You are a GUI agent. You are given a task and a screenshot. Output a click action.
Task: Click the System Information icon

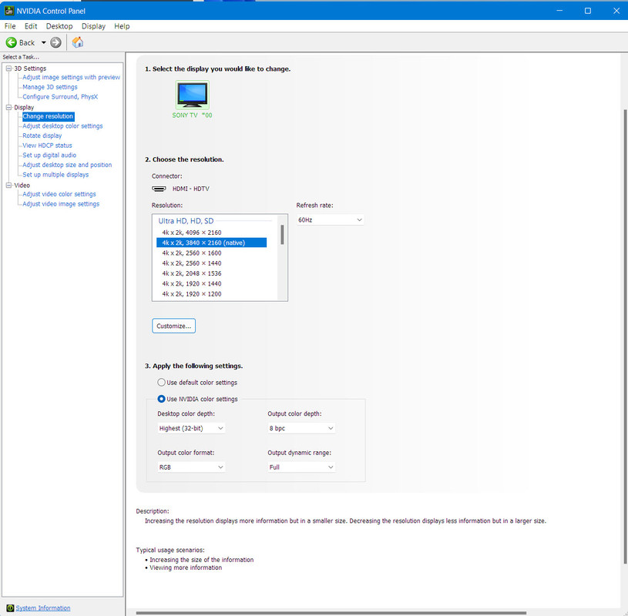click(x=11, y=608)
